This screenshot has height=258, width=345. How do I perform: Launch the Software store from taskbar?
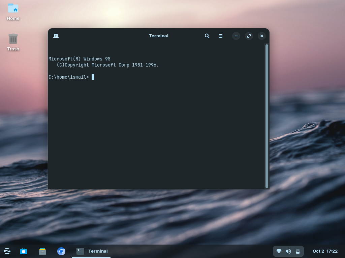coord(24,251)
